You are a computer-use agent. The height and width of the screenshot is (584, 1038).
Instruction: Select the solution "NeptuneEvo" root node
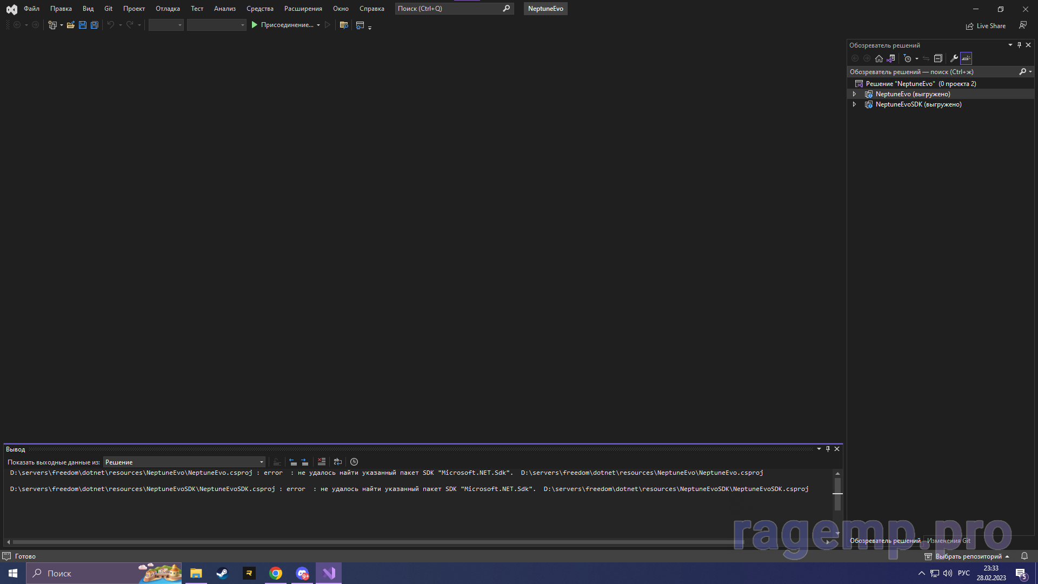921,84
